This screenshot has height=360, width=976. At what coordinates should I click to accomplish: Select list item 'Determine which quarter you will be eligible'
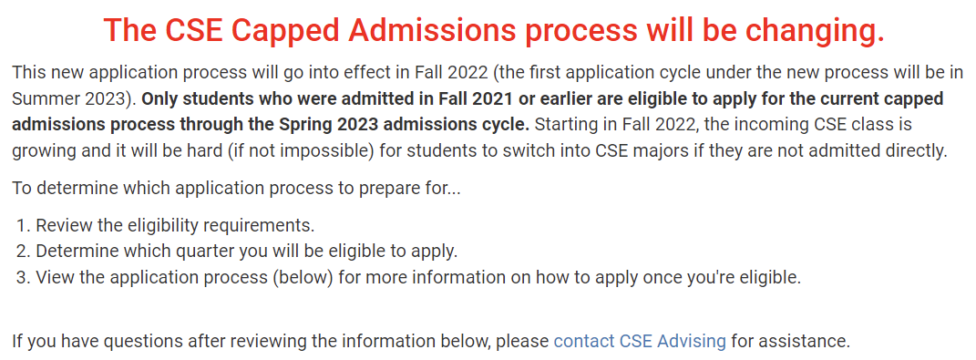coord(246,251)
